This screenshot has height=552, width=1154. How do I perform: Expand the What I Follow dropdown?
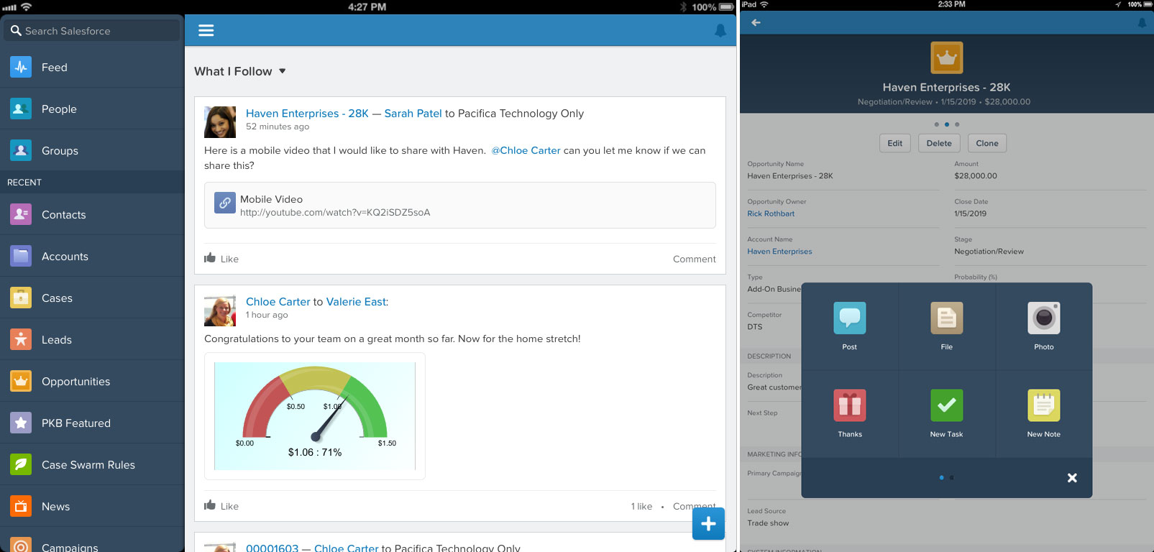coord(240,71)
